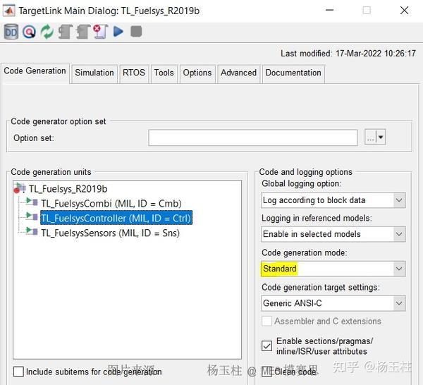The height and width of the screenshot is (385, 423).
Task: Click the icon beside TL_FuelsysCombi
Action: (x=32, y=202)
